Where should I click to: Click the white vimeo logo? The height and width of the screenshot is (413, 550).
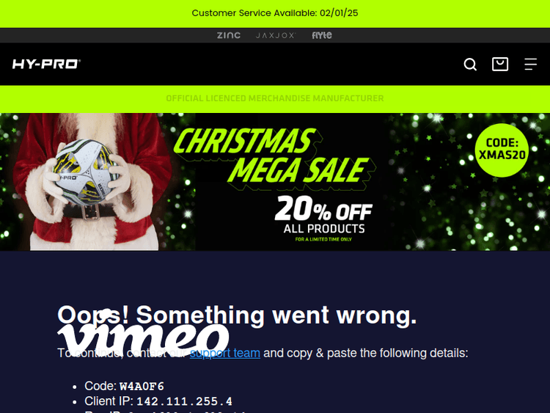point(143,333)
